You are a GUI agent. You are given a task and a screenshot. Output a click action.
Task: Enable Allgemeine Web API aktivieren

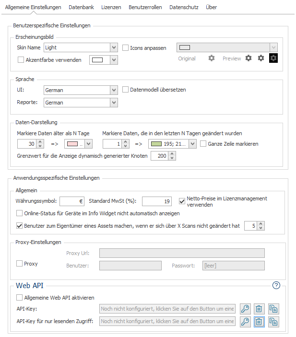(x=19, y=298)
